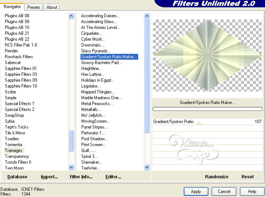Select Rorshack Filters category
The width and height of the screenshot is (265, 197).
click(19, 57)
